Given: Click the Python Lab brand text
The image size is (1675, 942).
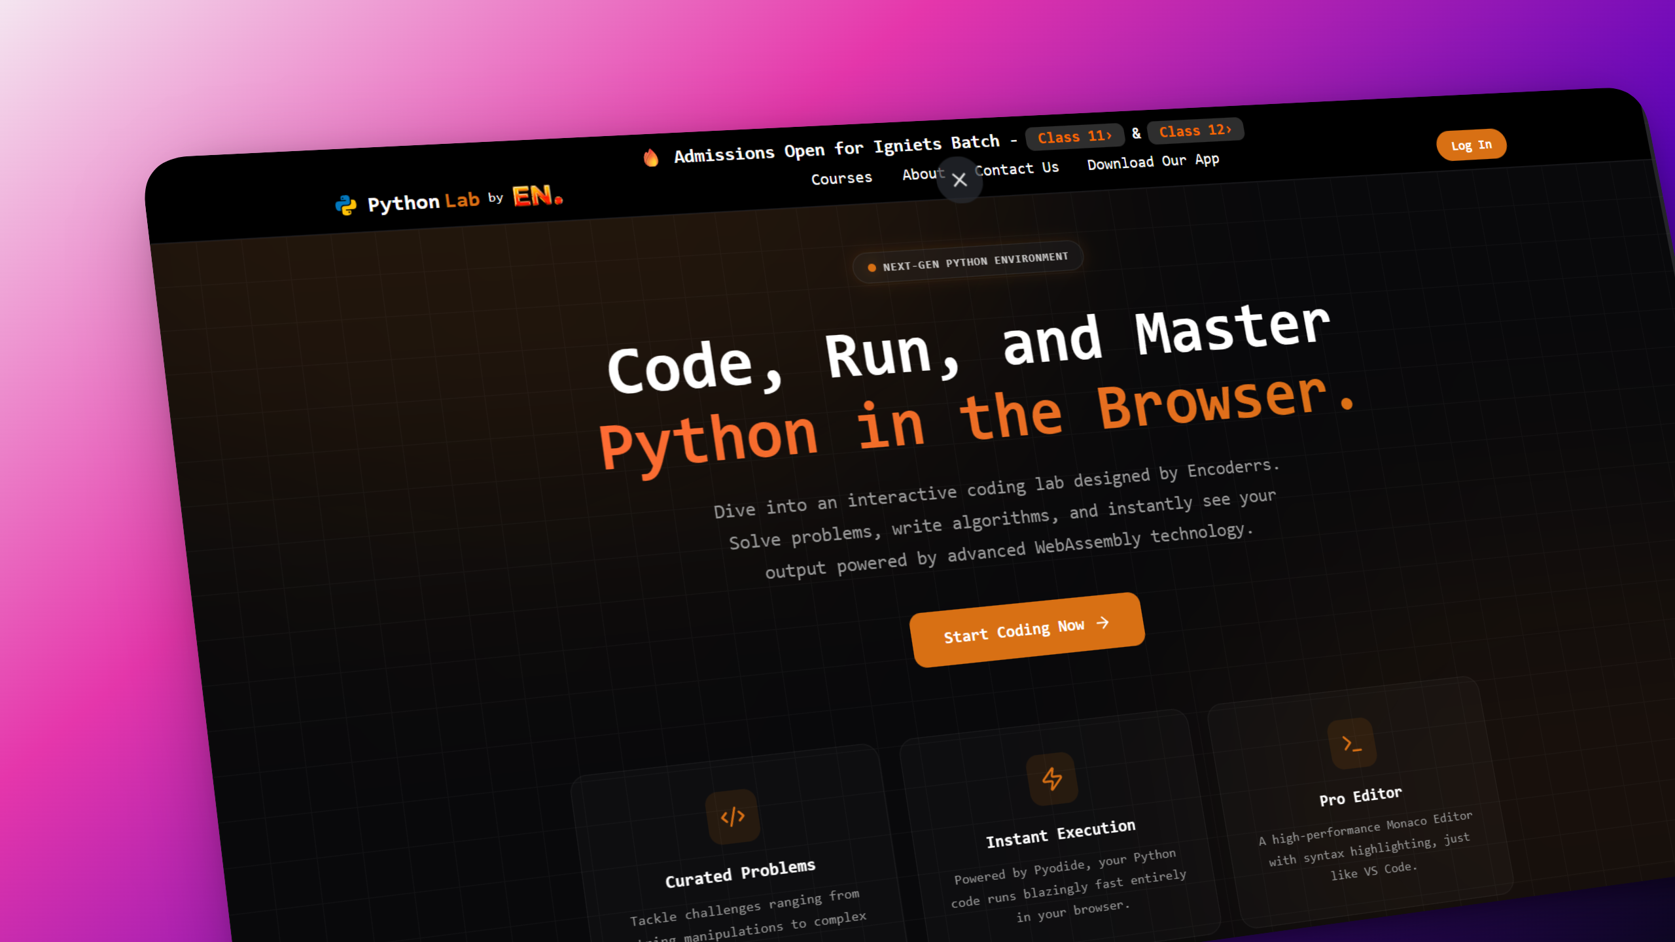Looking at the screenshot, I should pos(423,201).
